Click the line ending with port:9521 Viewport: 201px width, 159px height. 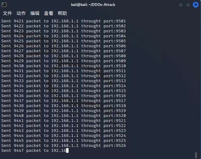(x=64, y=121)
